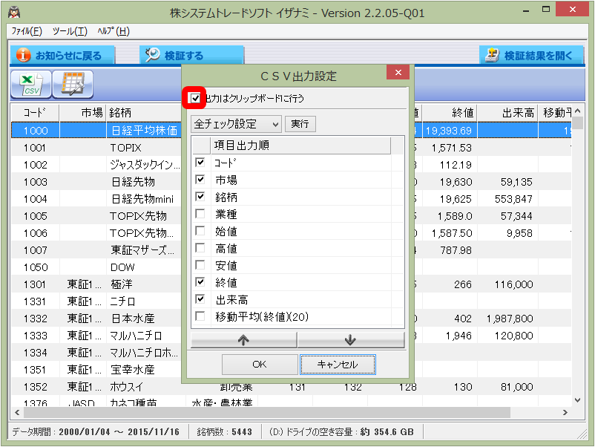Viewport: 595px width, 447px height.
Task: Sort by the コード column header
Action: [35, 113]
